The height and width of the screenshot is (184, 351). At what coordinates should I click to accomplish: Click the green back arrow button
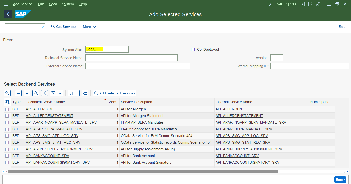(8, 14)
